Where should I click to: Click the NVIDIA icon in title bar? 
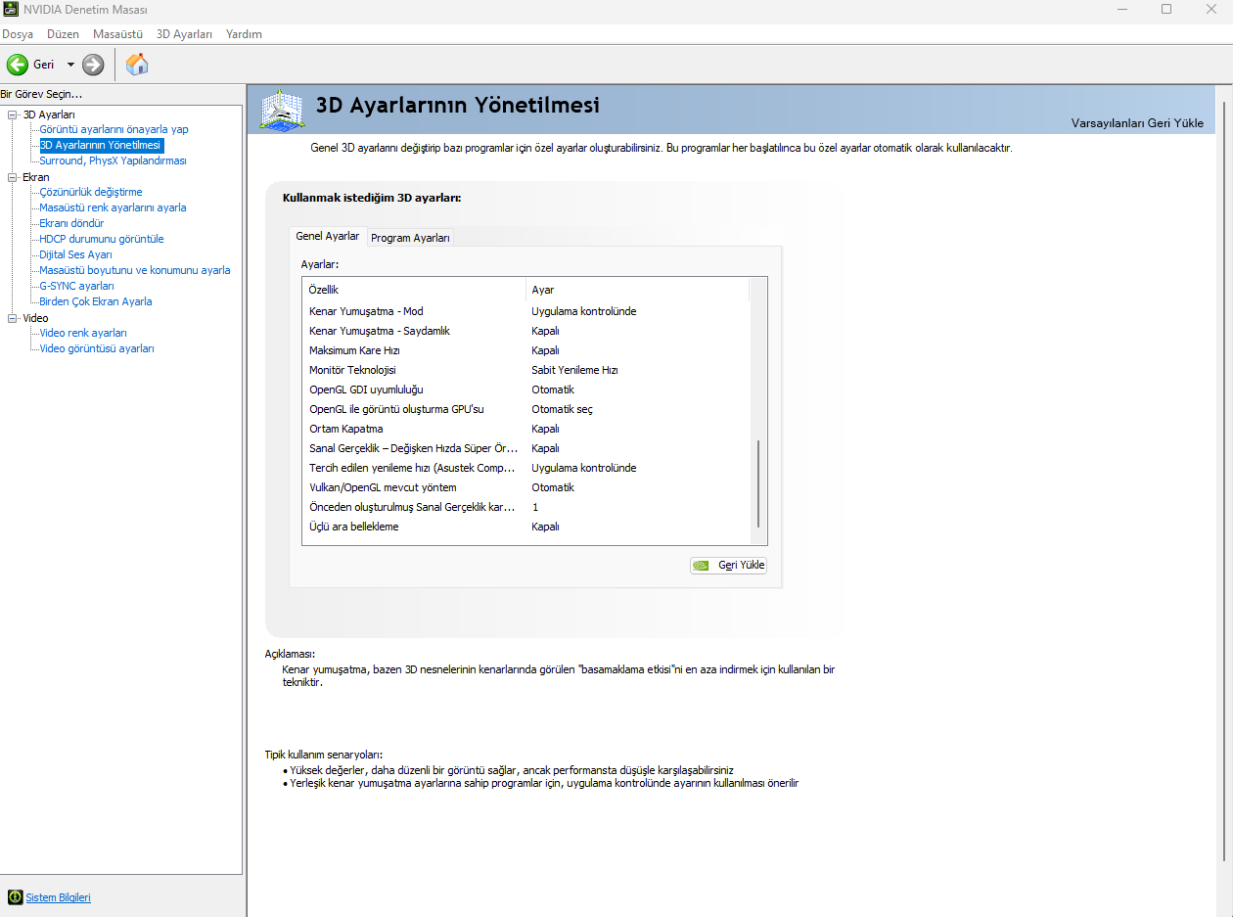pos(11,10)
